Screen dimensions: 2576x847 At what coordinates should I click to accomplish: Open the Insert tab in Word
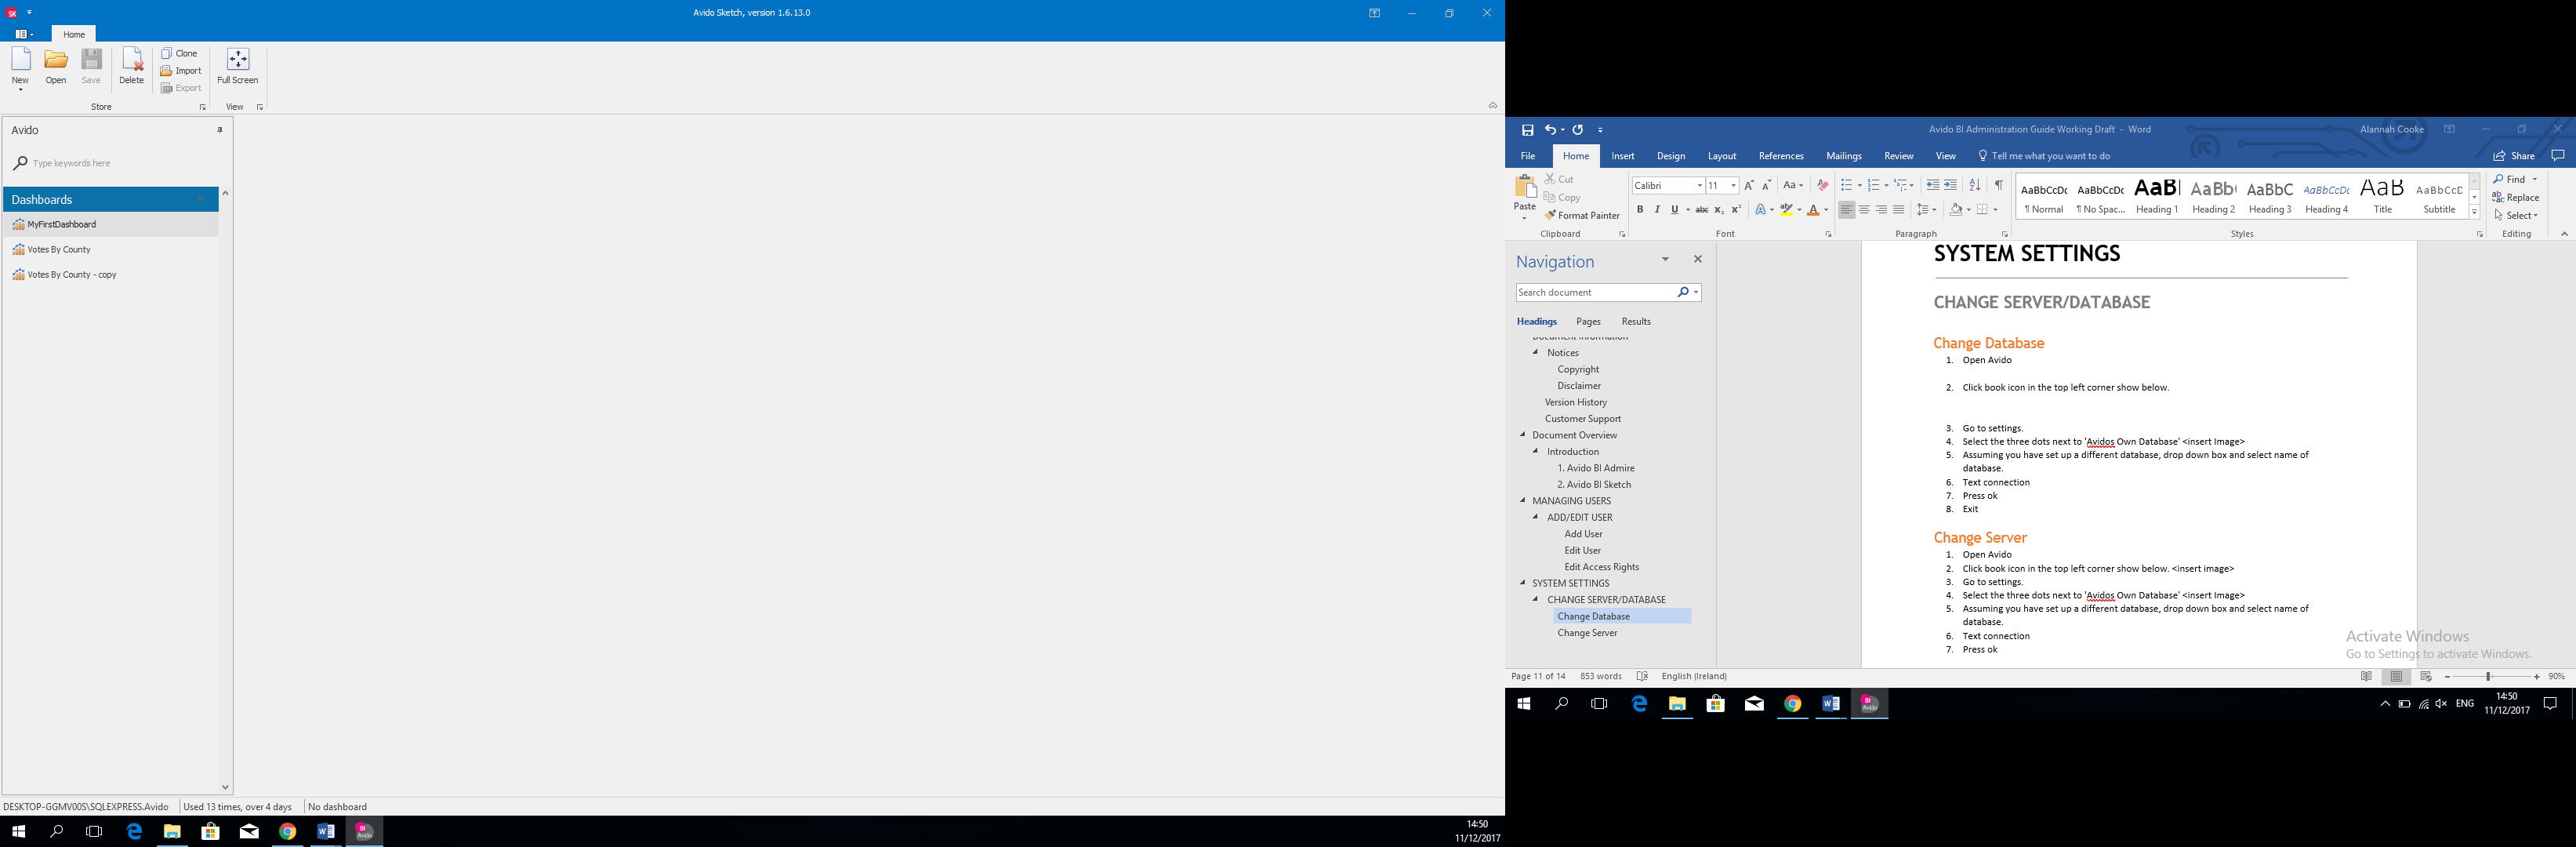pyautogui.click(x=1623, y=157)
